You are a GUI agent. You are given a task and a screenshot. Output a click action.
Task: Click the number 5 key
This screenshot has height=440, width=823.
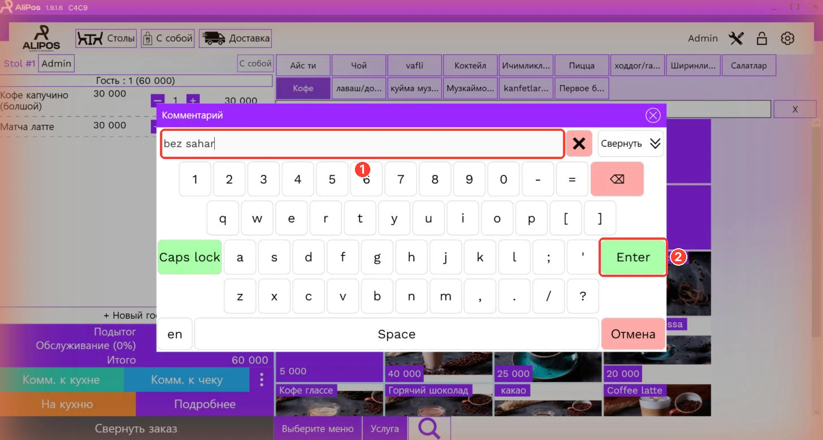click(x=332, y=179)
